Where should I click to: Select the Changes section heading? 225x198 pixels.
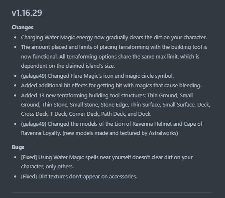coord(23,28)
